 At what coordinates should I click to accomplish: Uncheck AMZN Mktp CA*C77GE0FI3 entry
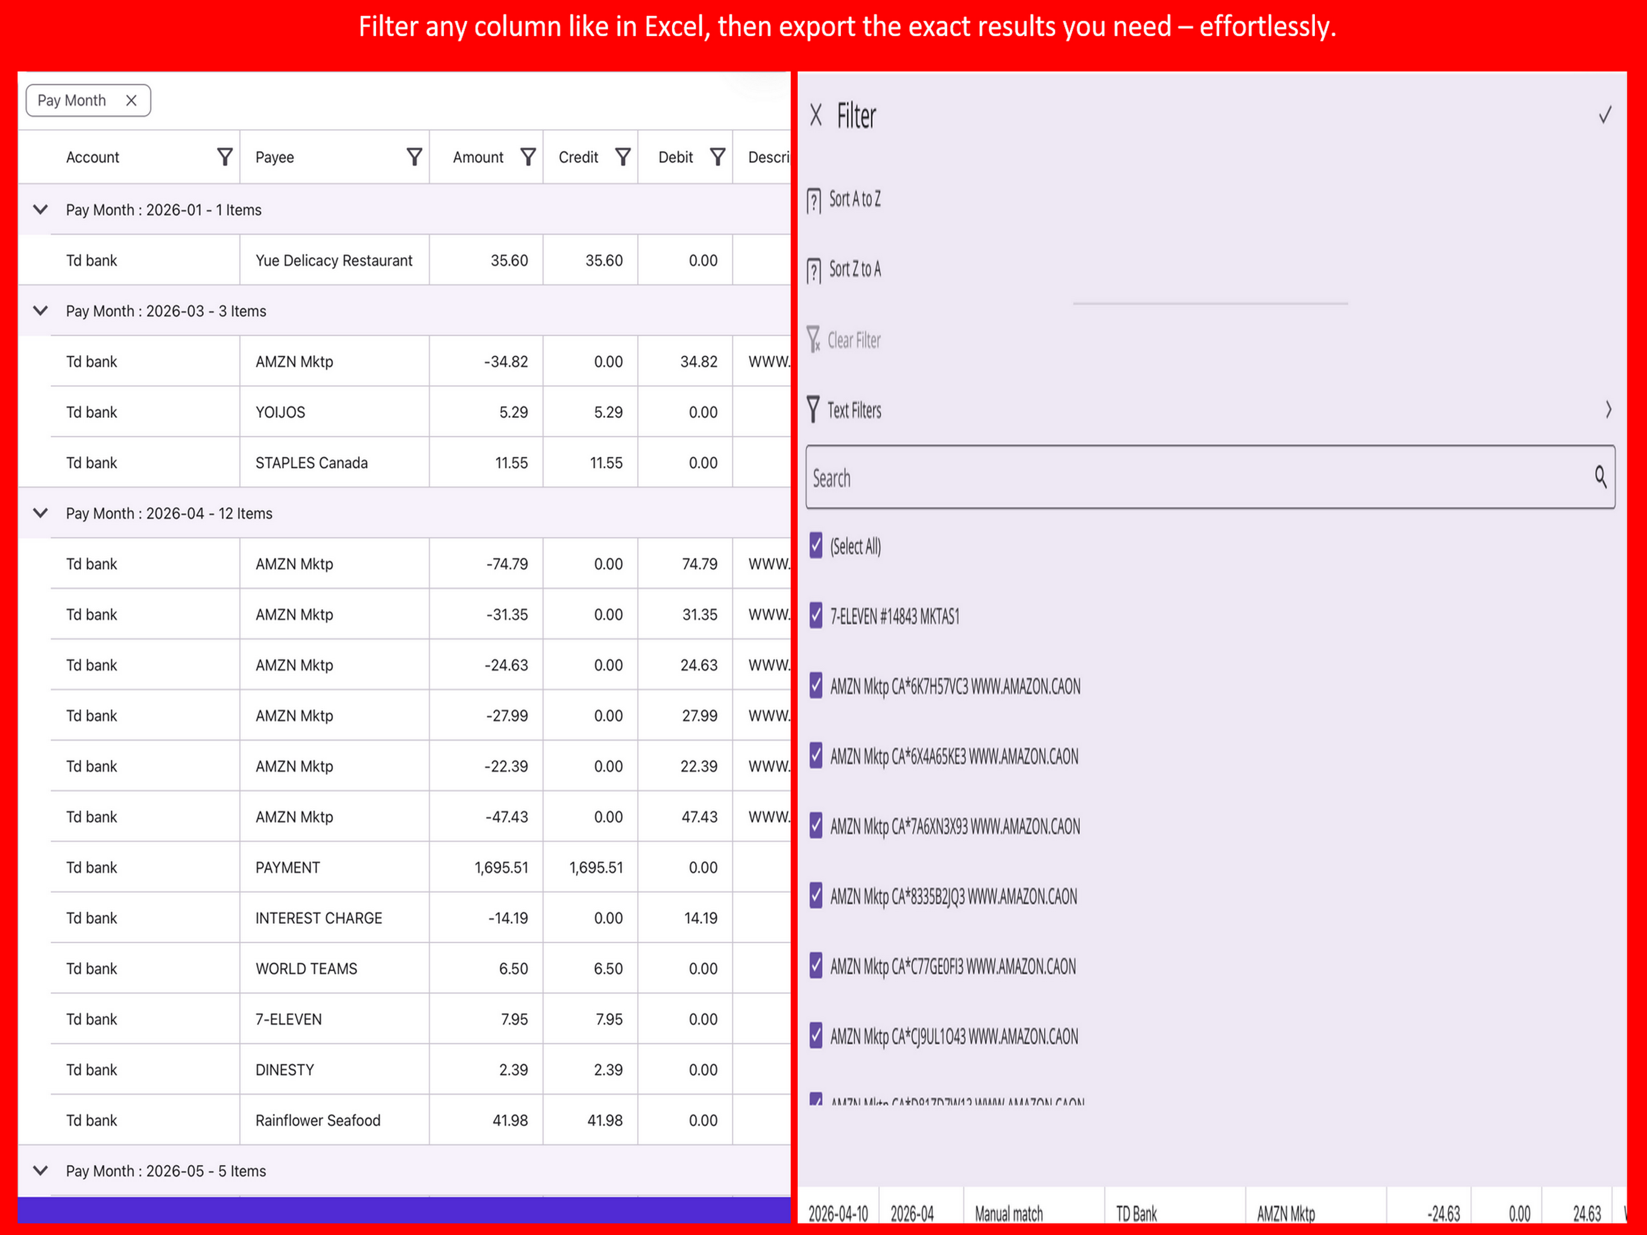(x=816, y=965)
